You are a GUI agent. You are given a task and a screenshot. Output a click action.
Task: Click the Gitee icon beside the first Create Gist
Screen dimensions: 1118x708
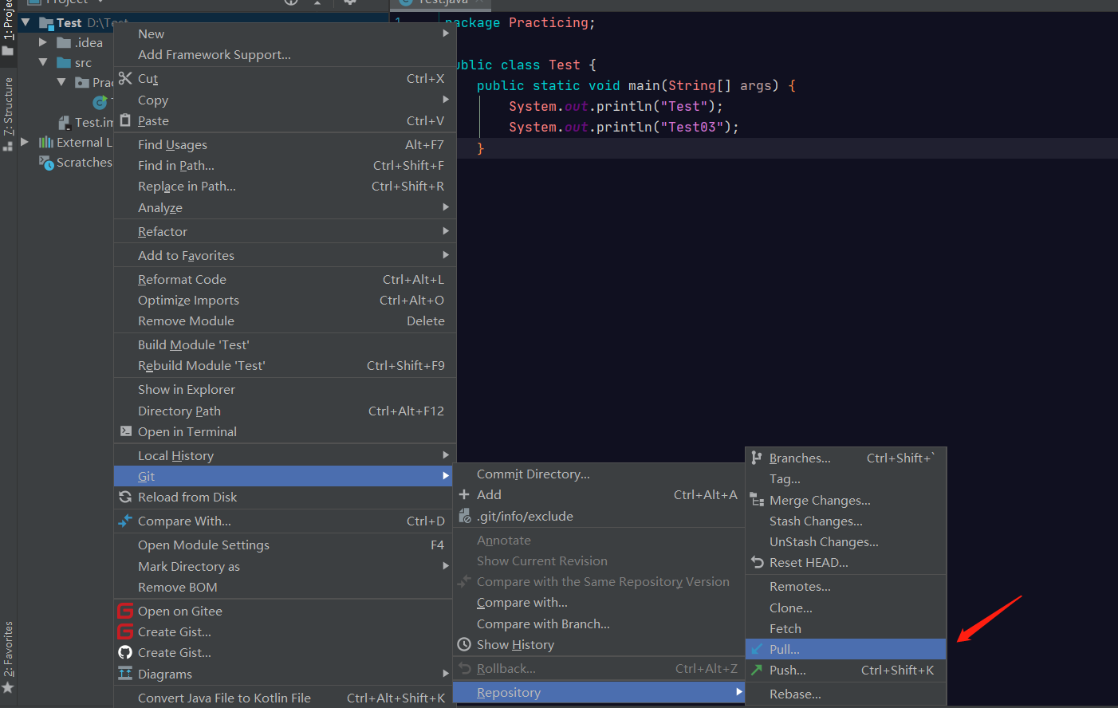click(x=125, y=631)
